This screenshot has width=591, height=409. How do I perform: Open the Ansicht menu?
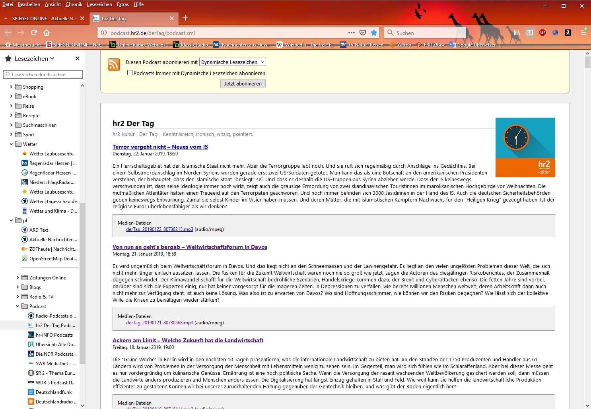[53, 4]
